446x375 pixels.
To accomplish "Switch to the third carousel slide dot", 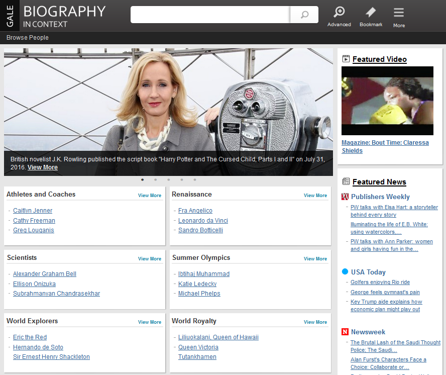I will pos(169,179).
